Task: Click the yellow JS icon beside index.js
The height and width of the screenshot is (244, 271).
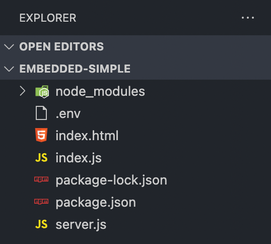Action: tap(41, 157)
